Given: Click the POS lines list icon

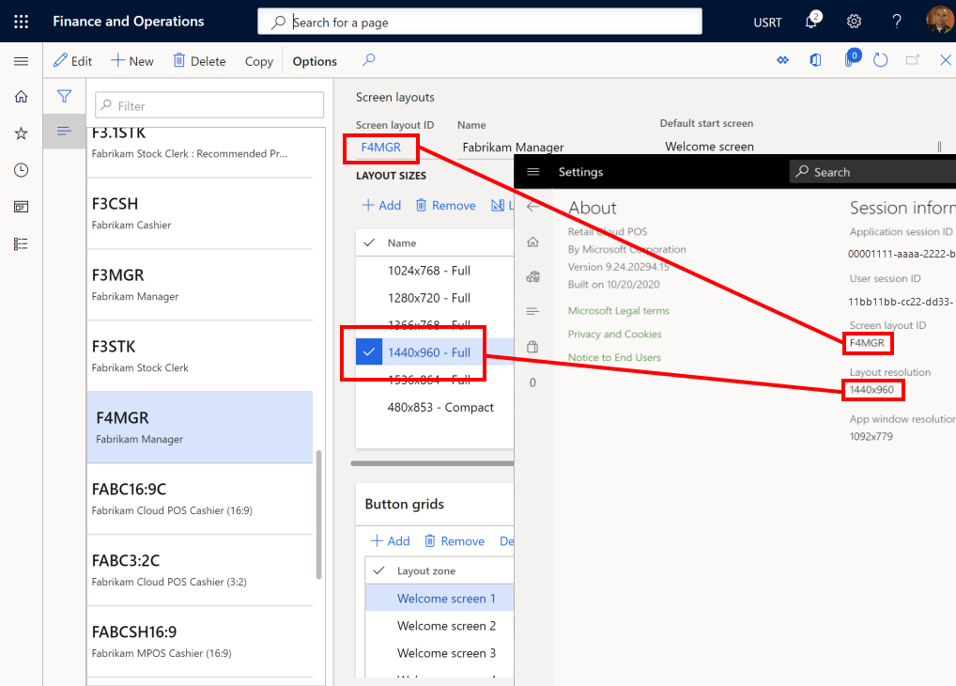Looking at the screenshot, I should click(x=532, y=311).
